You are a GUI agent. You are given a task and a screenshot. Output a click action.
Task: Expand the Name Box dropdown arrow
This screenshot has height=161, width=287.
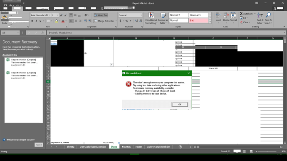18,33
